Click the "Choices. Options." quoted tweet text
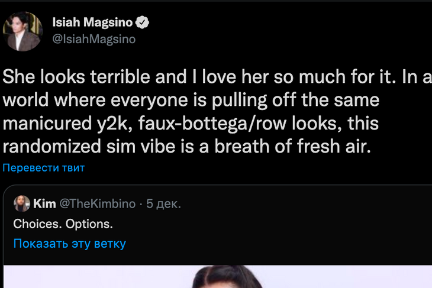This screenshot has width=432, height=288. [62, 224]
